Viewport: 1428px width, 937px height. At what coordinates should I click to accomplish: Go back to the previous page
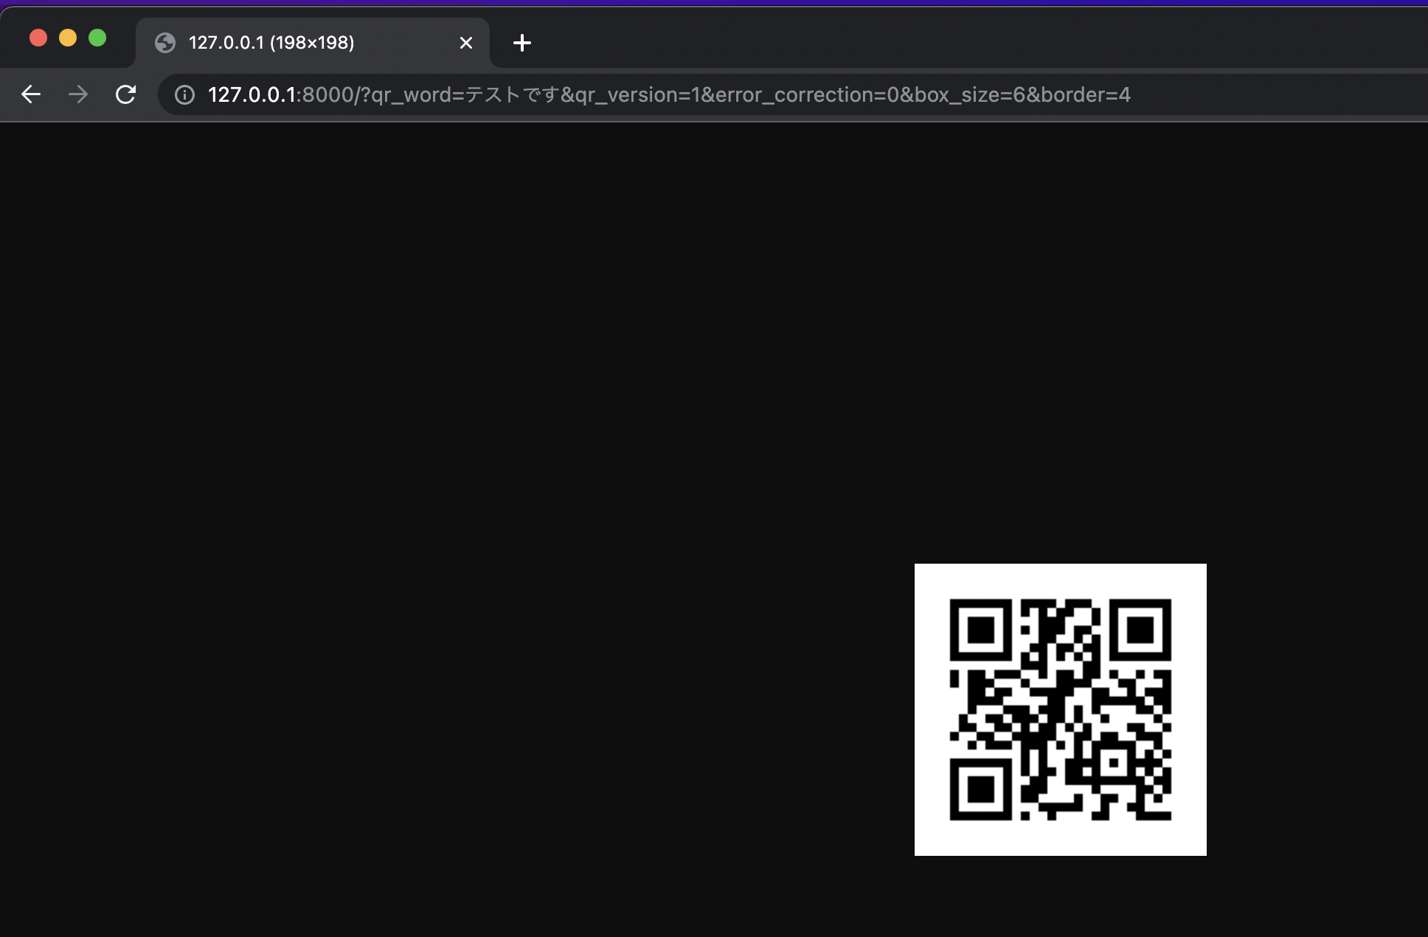(31, 94)
